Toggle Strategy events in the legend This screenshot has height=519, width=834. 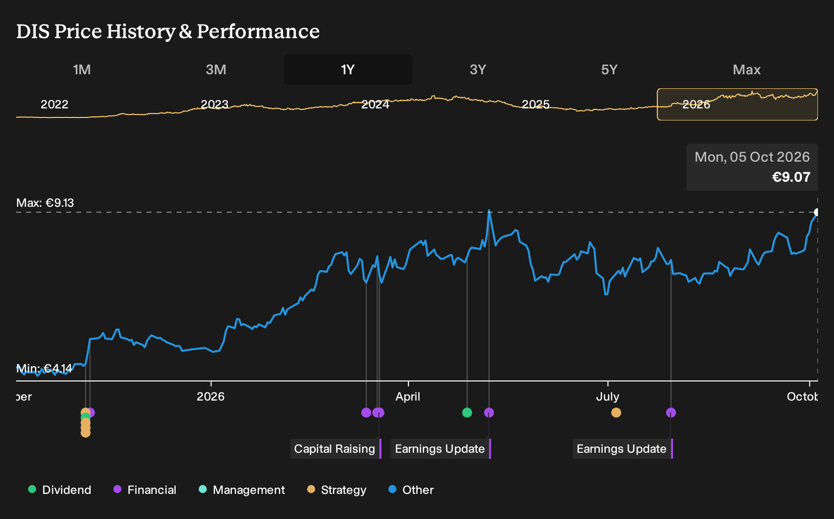(x=337, y=490)
